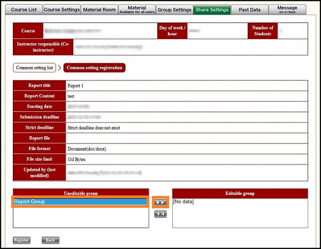Viewport: 321px width, 249px height.
Task: Open Material Available for all users tab
Action: click(137, 10)
